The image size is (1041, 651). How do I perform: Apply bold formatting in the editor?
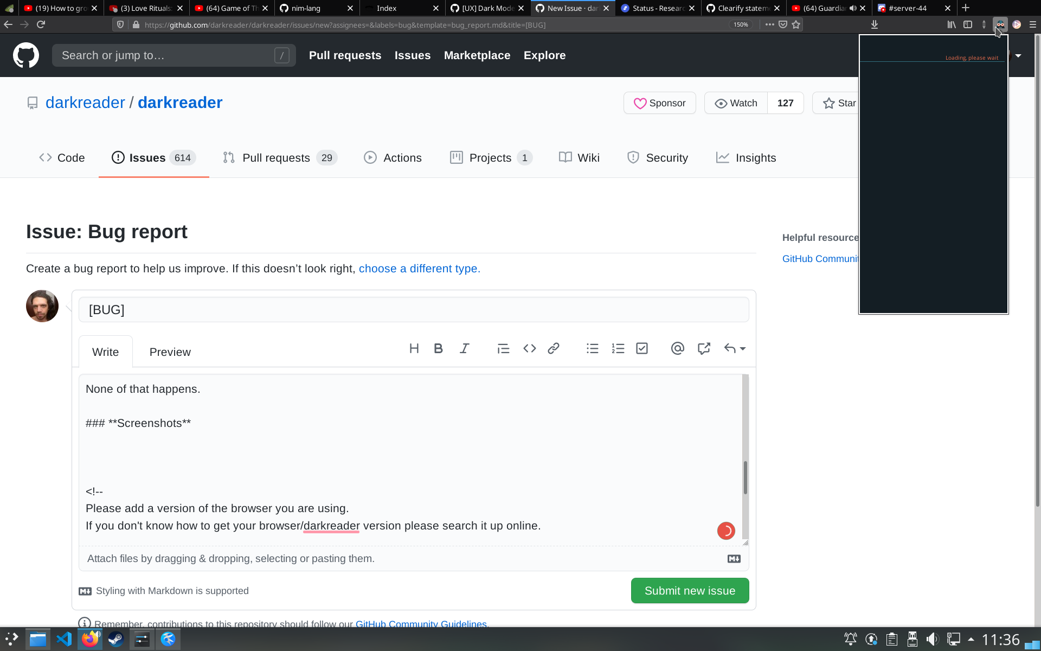438,348
